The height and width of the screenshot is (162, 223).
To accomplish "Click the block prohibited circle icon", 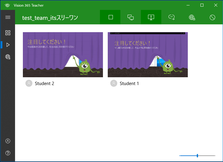I will [212, 17].
